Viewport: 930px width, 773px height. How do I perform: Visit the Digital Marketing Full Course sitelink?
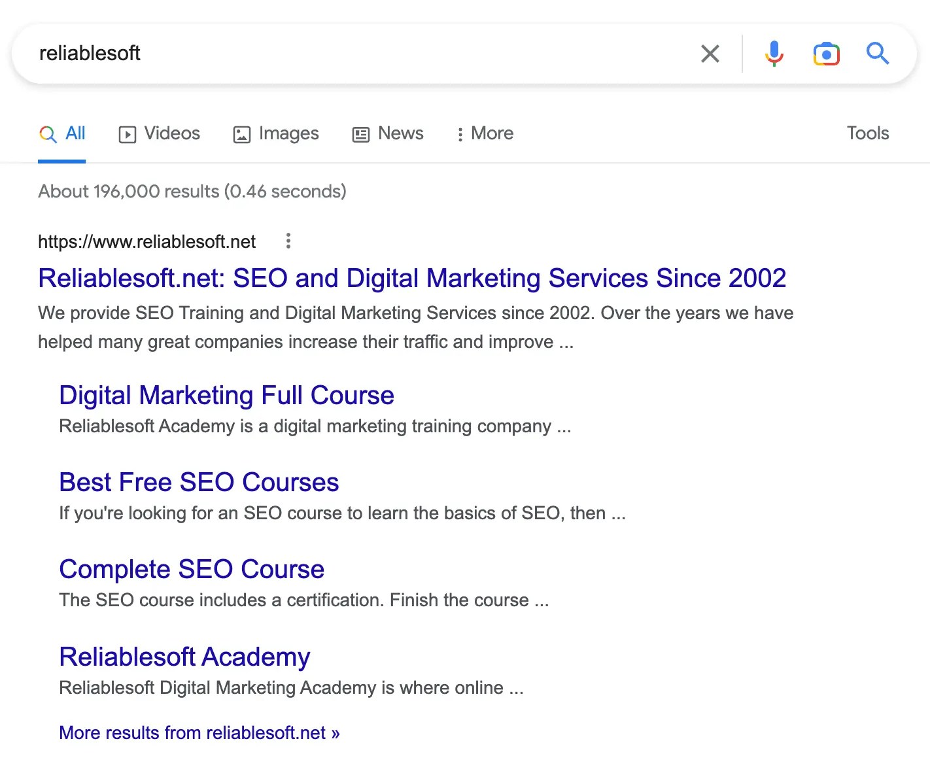click(226, 395)
